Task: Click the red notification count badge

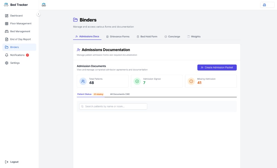Action: tap(27, 55)
